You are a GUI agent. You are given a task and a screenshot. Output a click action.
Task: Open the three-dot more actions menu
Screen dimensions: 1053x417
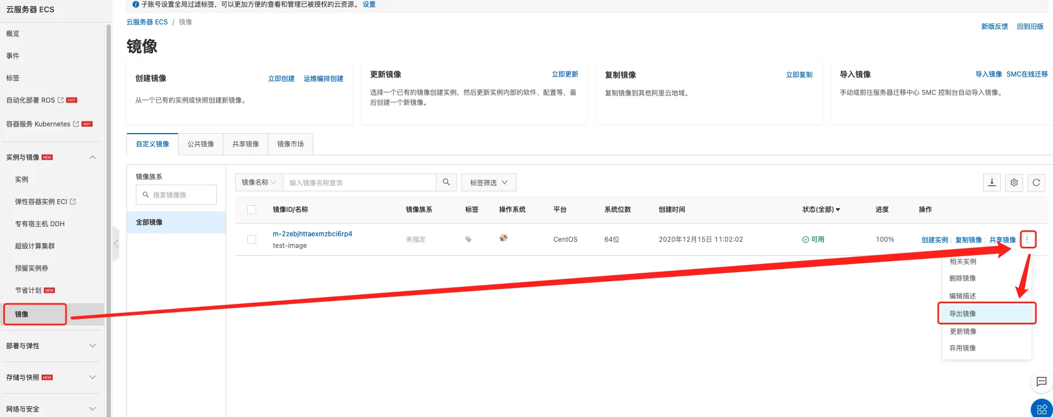click(x=1027, y=240)
